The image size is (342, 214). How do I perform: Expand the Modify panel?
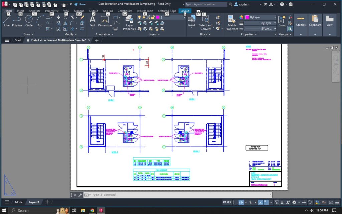coord(71,34)
